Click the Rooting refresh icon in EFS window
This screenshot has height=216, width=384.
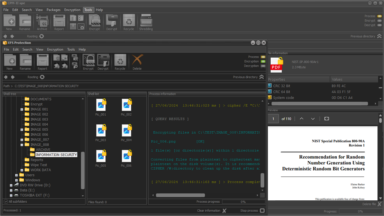coord(42,77)
